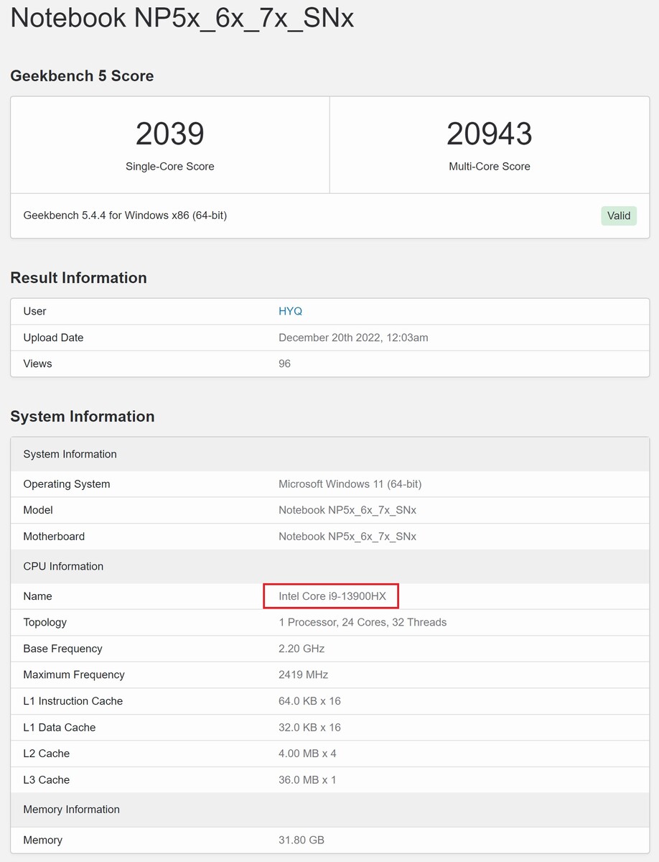Screen dimensions: 659x862
Task: Click the CPU name Intel Core i9-13900HX
Action: (332, 596)
